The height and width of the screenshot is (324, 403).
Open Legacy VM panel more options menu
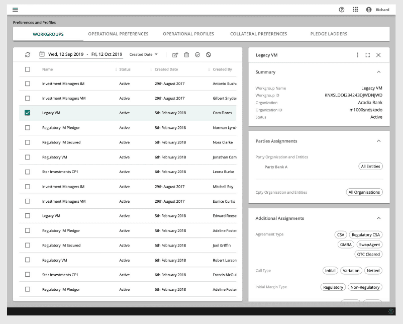pyautogui.click(x=357, y=55)
